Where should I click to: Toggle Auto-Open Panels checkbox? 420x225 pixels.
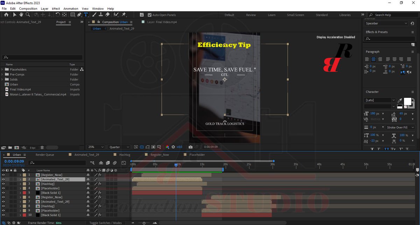(x=150, y=15)
